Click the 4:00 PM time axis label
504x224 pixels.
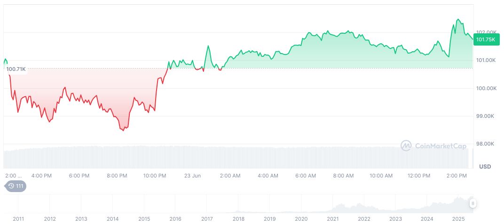coord(41,176)
